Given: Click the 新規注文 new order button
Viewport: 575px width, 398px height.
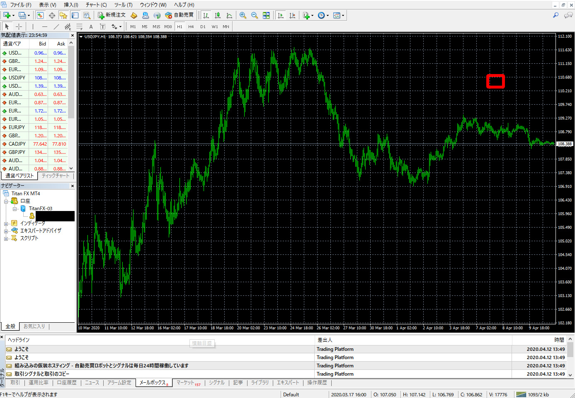Looking at the screenshot, I should (112, 15).
